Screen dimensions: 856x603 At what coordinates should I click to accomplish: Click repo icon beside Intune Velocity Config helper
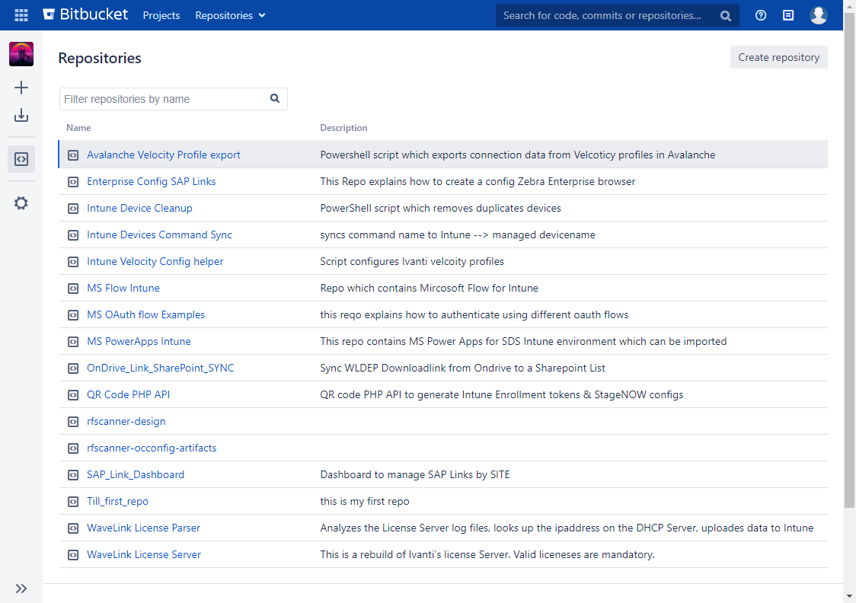point(73,262)
